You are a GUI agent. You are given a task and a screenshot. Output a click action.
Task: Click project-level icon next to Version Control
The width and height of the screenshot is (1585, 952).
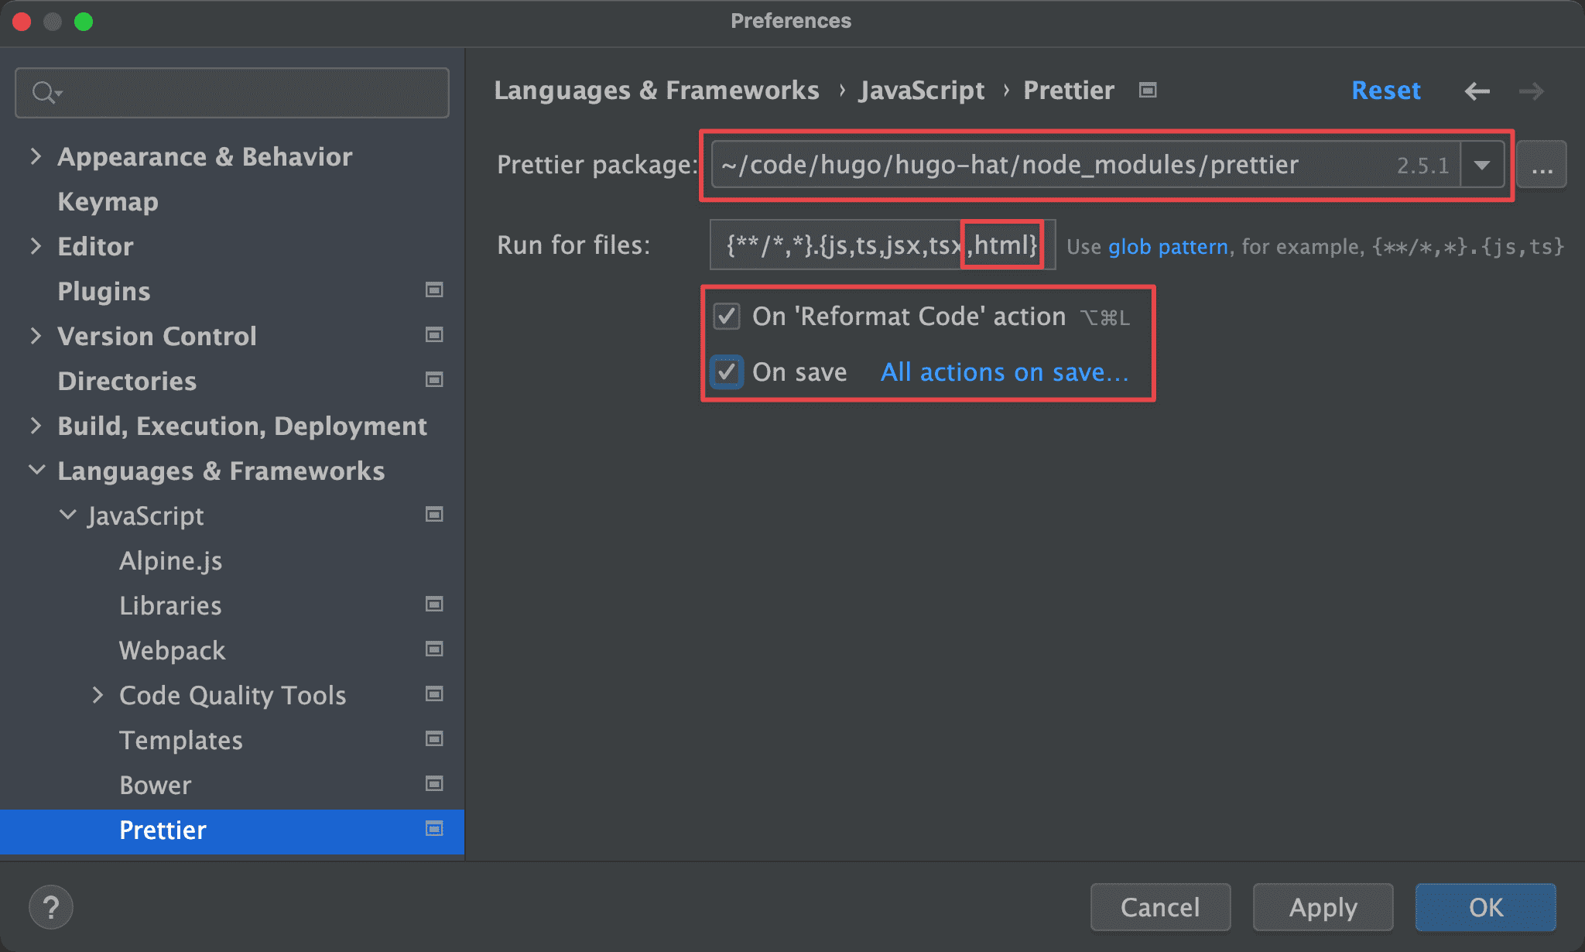click(x=434, y=335)
